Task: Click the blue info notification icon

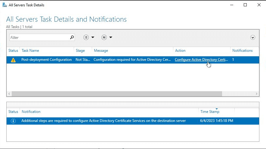Action: pos(13,121)
